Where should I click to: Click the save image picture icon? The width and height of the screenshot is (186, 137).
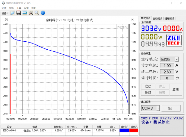click(x=25, y=13)
